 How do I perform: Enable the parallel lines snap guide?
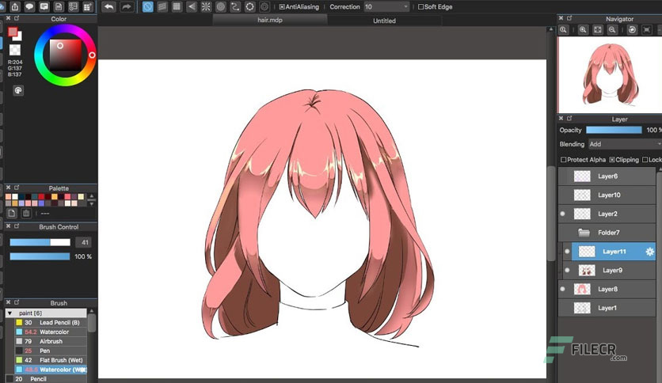point(162,7)
